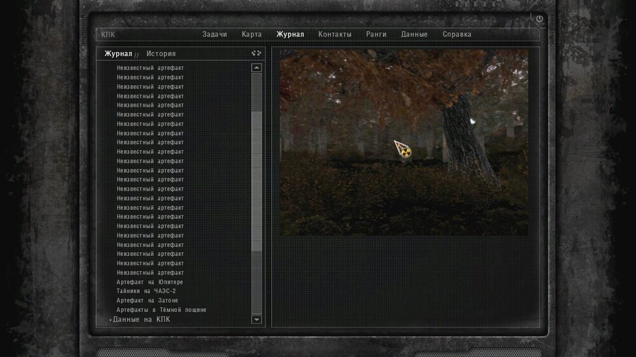
Task: Click the autumn forest preview image
Action: 404,142
